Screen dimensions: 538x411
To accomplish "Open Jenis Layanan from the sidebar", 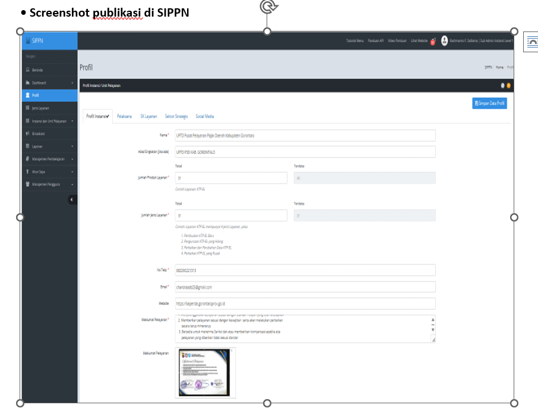I will pos(50,108).
